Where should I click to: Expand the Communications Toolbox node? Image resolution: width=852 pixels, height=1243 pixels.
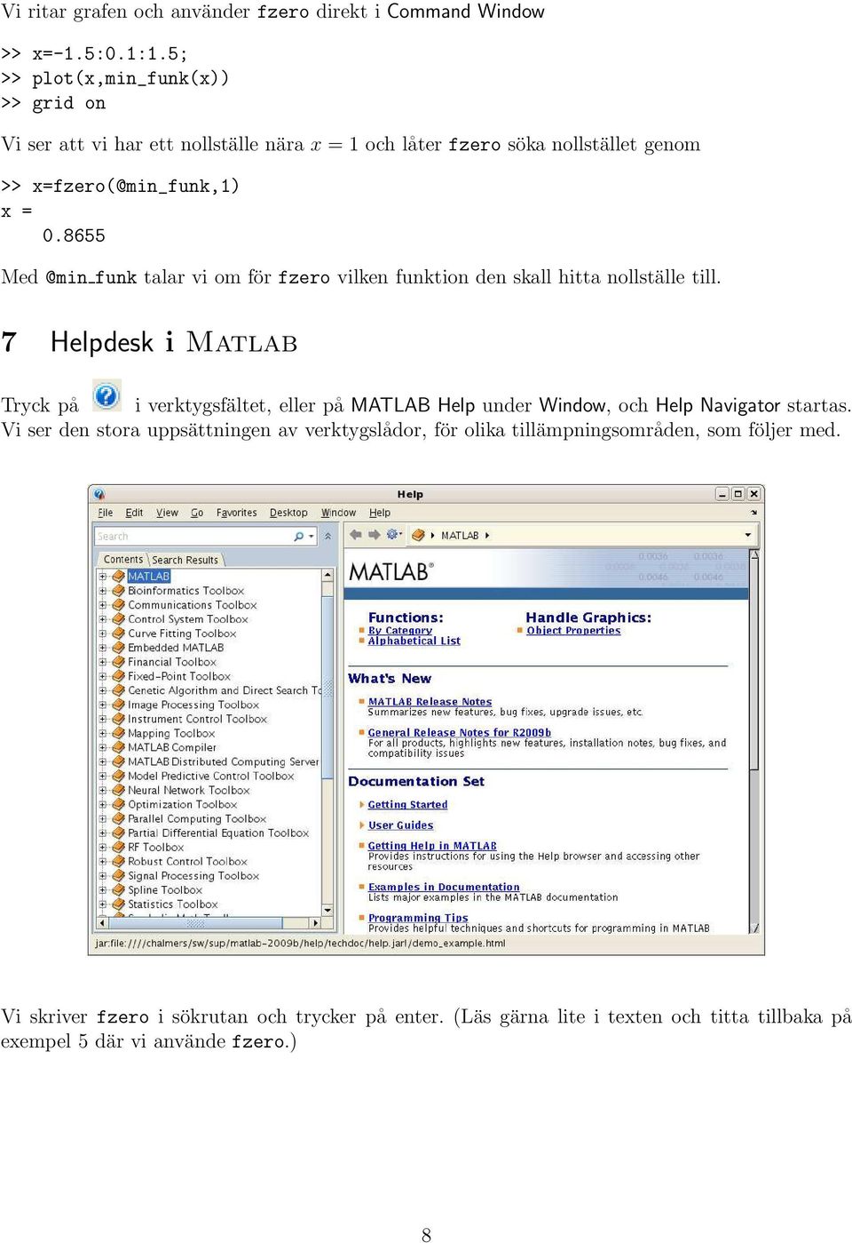tap(103, 605)
